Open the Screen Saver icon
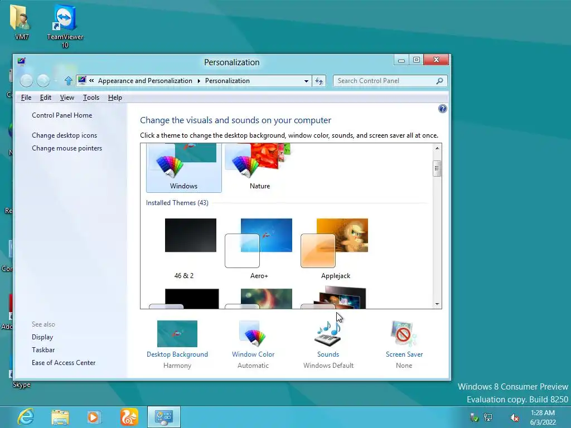Image resolution: width=571 pixels, height=428 pixels. pyautogui.click(x=404, y=333)
